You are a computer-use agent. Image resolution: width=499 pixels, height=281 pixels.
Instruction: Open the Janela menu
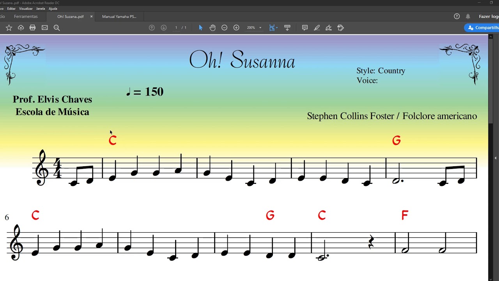(41, 9)
